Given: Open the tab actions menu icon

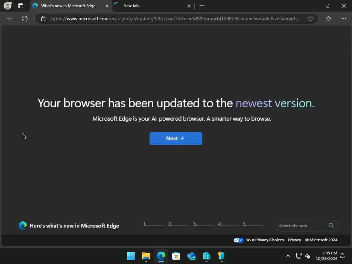Looking at the screenshot, I should point(21,6).
